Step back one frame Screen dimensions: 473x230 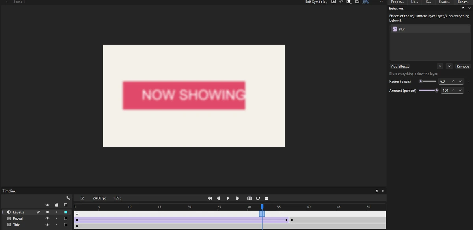(x=218, y=198)
